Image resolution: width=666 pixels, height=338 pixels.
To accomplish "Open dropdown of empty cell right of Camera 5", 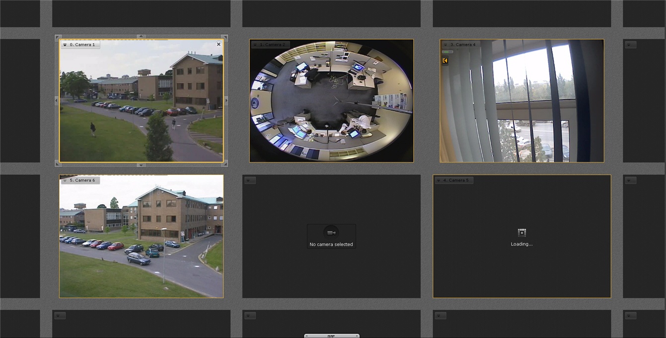I will pos(631,180).
